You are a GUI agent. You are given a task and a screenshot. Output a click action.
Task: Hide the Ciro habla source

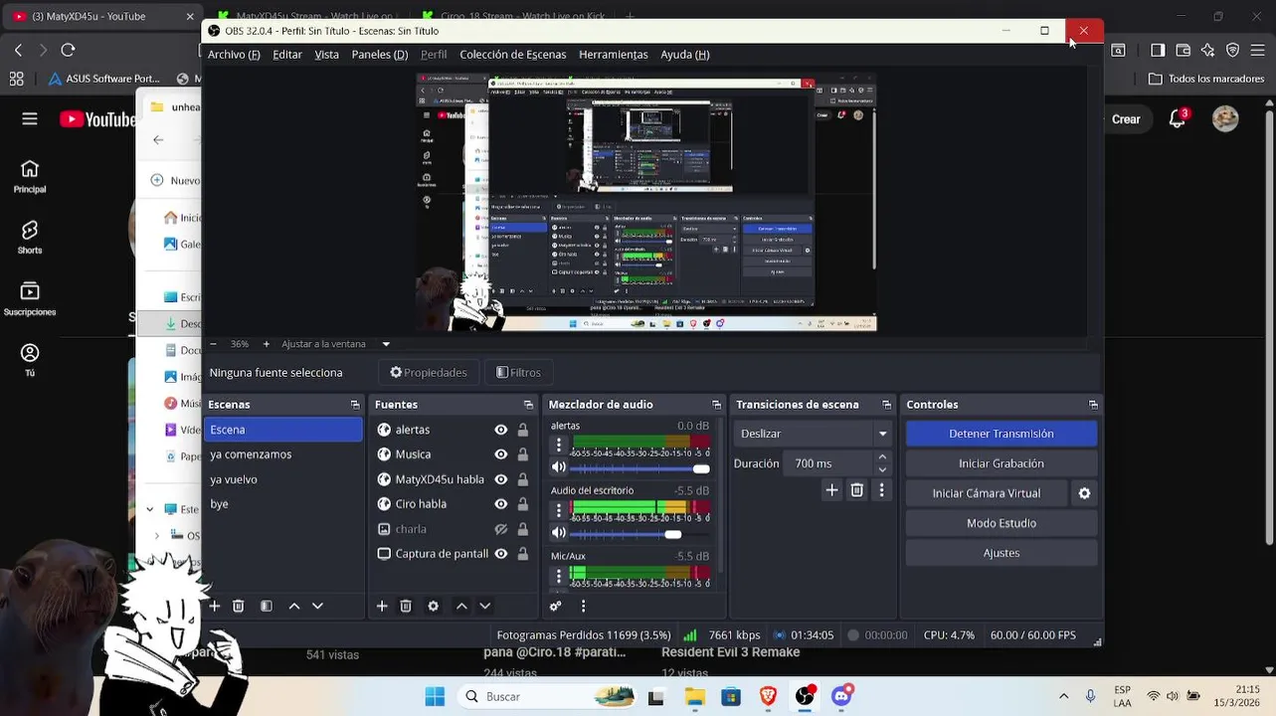[x=501, y=504]
